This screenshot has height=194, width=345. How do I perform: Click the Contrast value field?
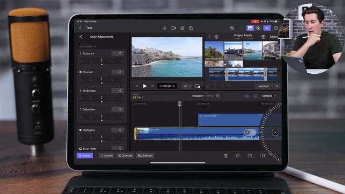pos(118,72)
